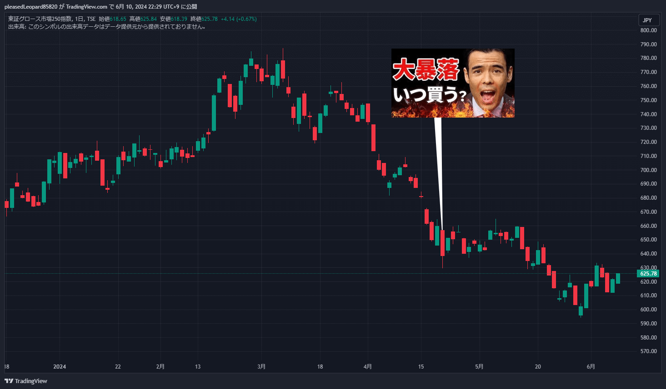
Task: Click the 800.00 price scale label
Action: (x=648, y=30)
